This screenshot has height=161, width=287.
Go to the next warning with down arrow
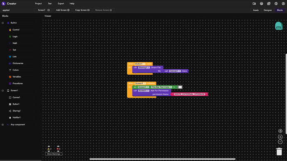(x=49, y=151)
